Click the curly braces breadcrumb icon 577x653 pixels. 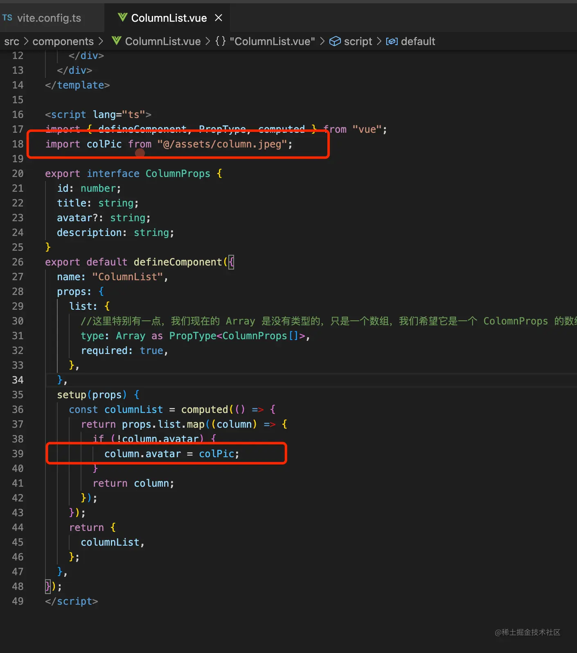pos(221,41)
